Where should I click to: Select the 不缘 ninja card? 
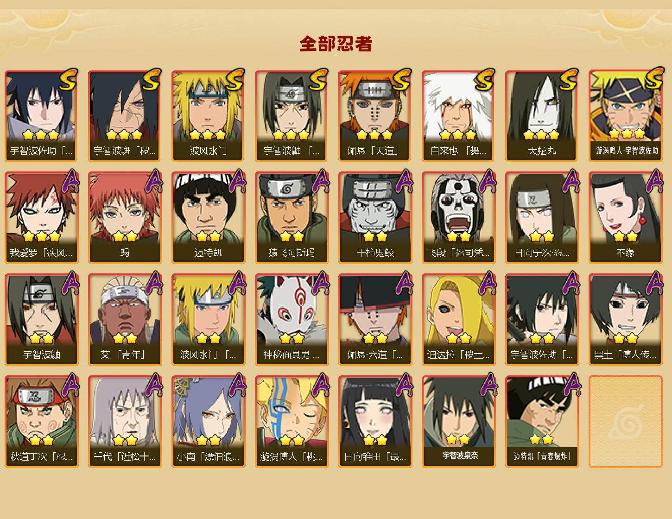[625, 218]
